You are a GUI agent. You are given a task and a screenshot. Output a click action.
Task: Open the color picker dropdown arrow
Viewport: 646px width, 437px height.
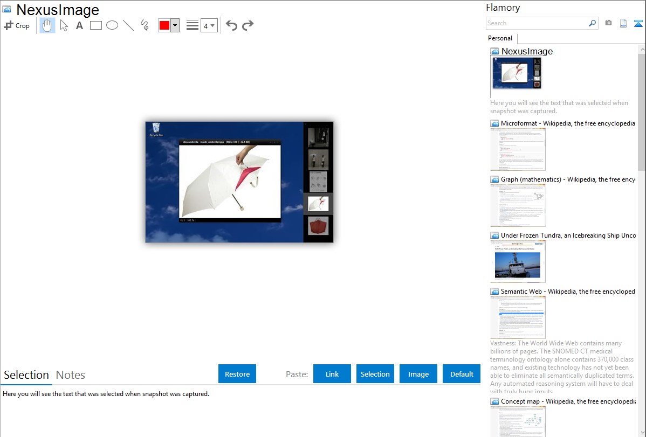175,25
